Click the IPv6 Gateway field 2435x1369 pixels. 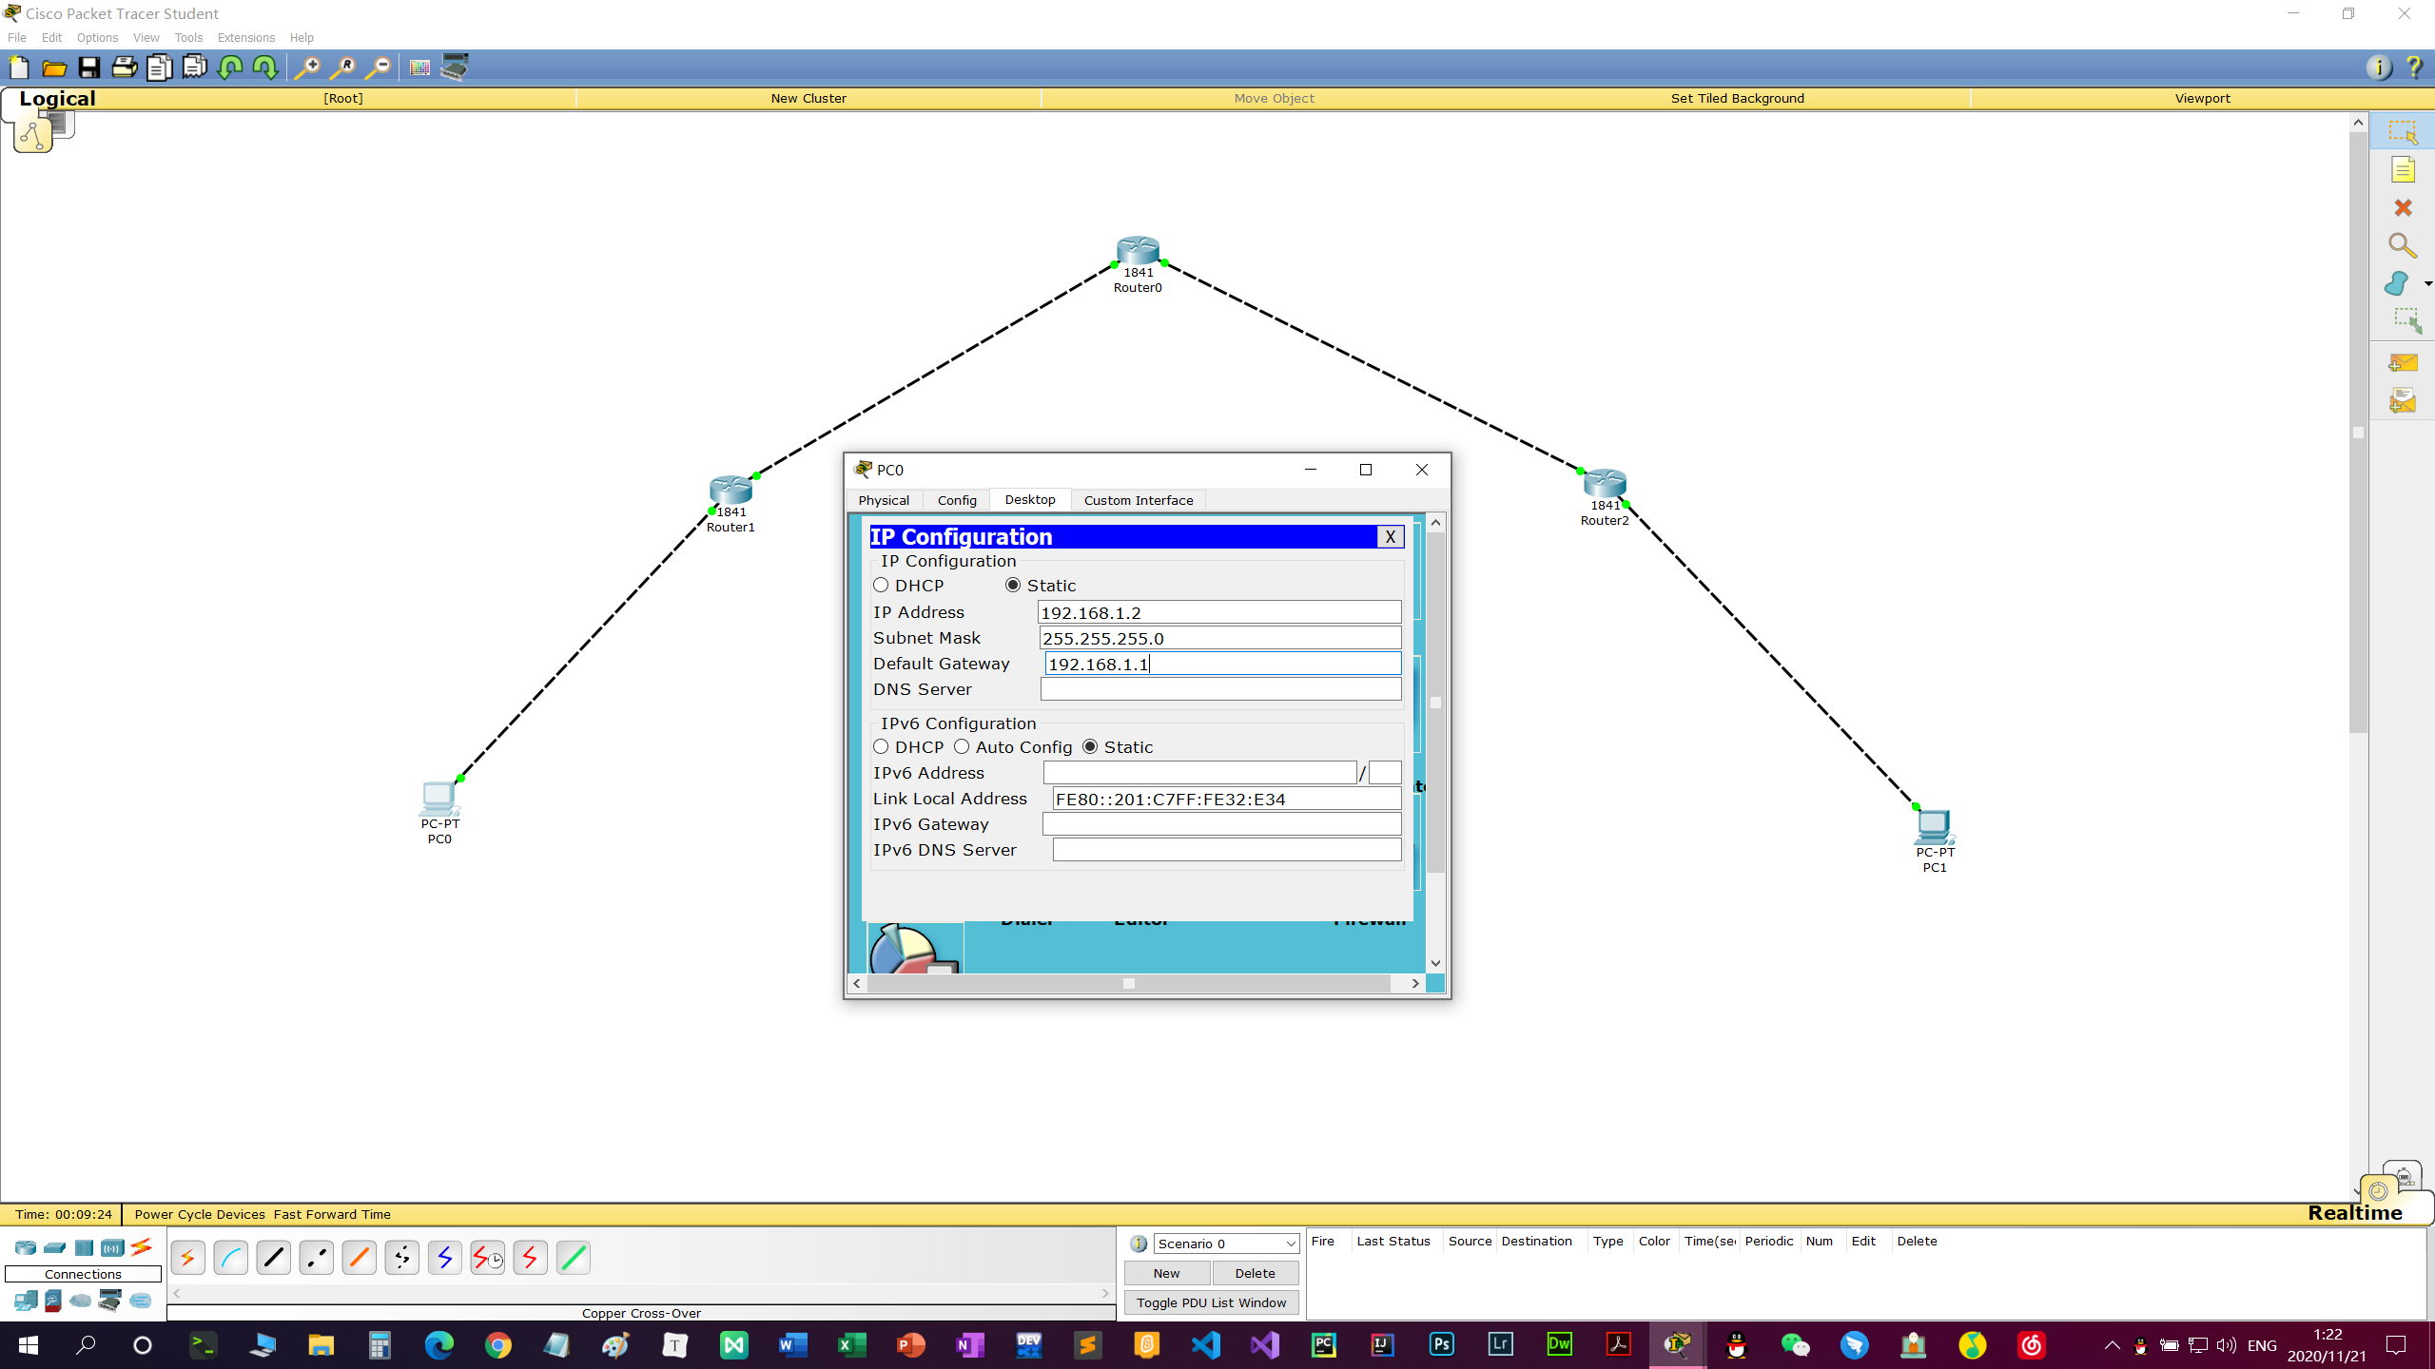(1221, 824)
